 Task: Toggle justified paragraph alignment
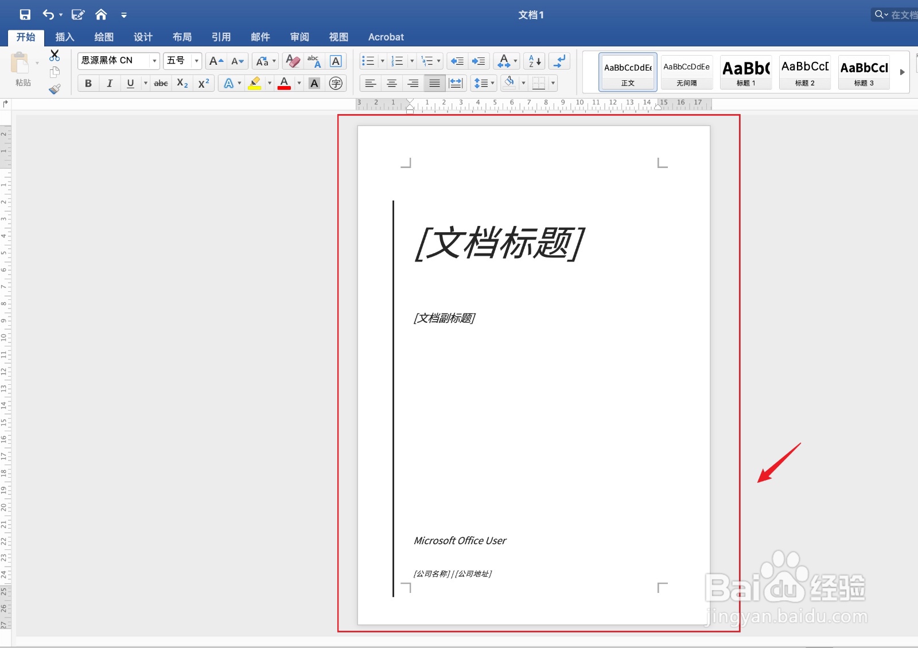click(434, 83)
